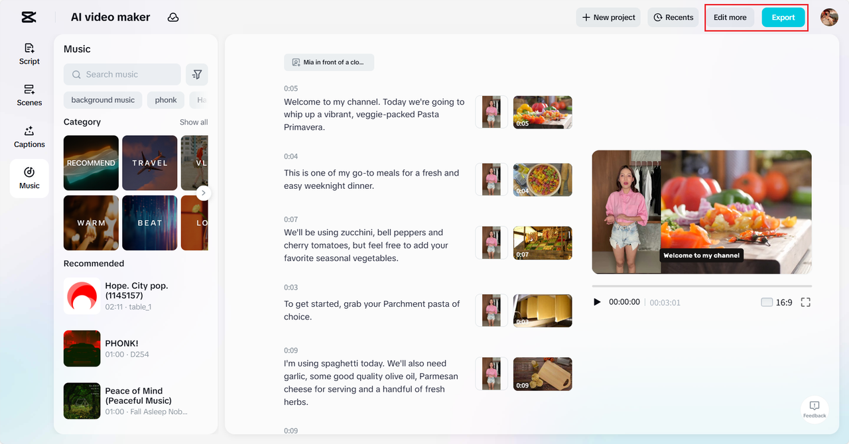This screenshot has width=849, height=444.
Task: Click the category next arrow chevron
Action: pyautogui.click(x=204, y=193)
